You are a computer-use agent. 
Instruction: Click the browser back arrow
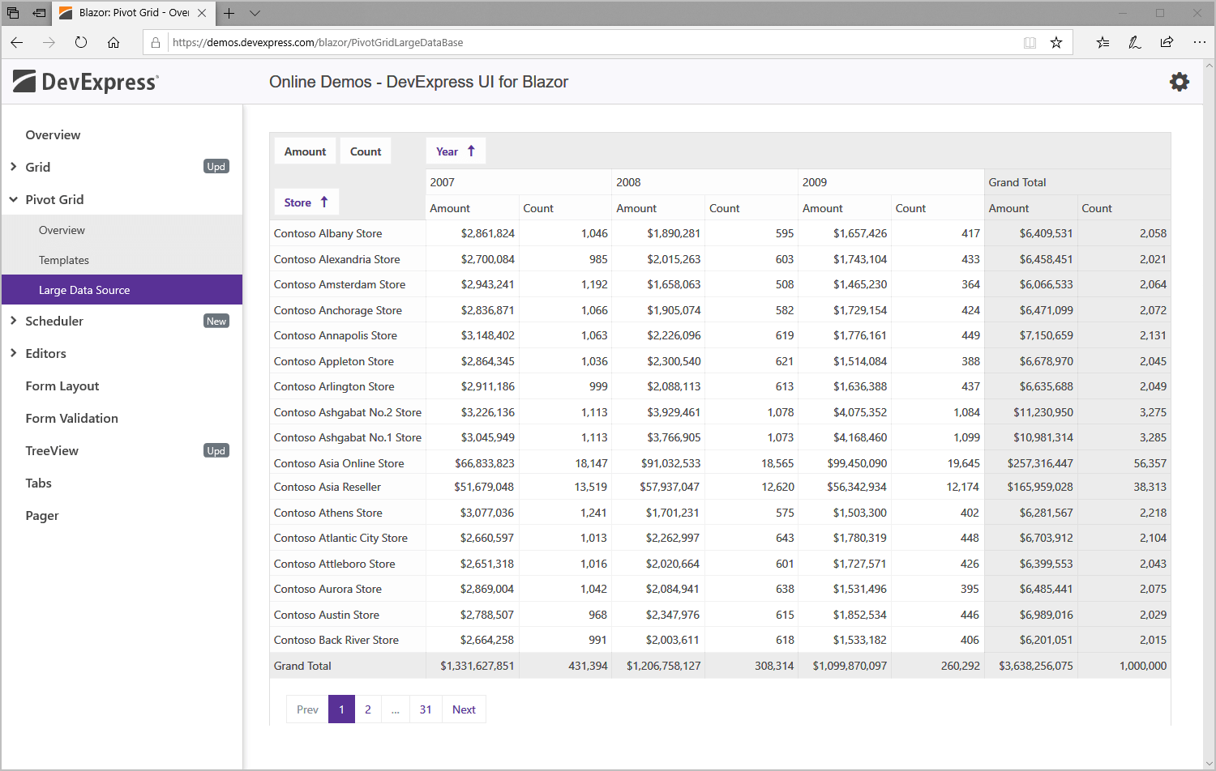pyautogui.click(x=17, y=43)
